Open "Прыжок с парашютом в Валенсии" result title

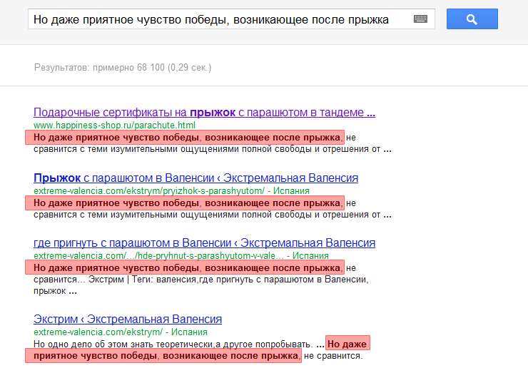(x=196, y=178)
